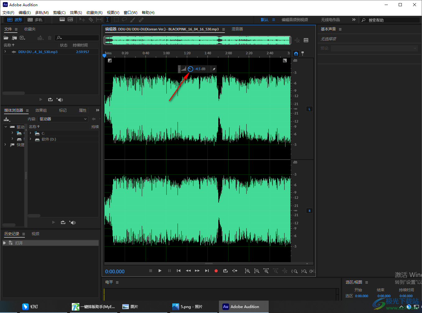This screenshot has width=422, height=313.
Task: Switch to Waveform (波形) view
Action: coord(15,20)
